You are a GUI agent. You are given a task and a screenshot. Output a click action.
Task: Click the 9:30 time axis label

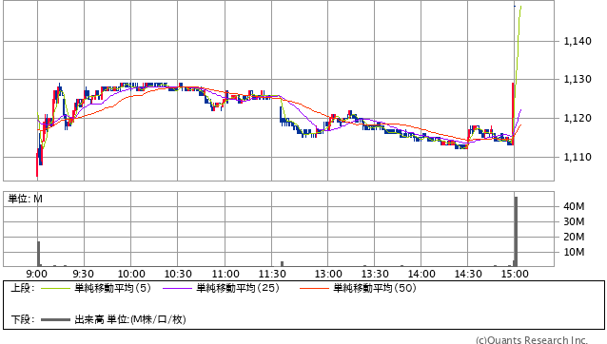(x=83, y=274)
